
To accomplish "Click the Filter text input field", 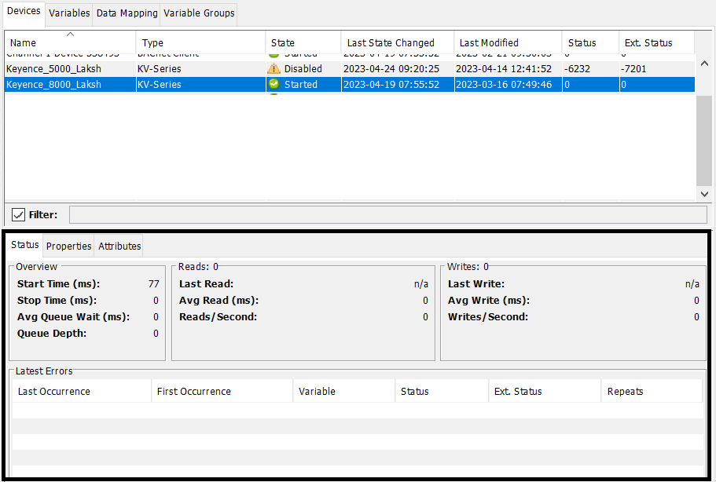I will (387, 214).
